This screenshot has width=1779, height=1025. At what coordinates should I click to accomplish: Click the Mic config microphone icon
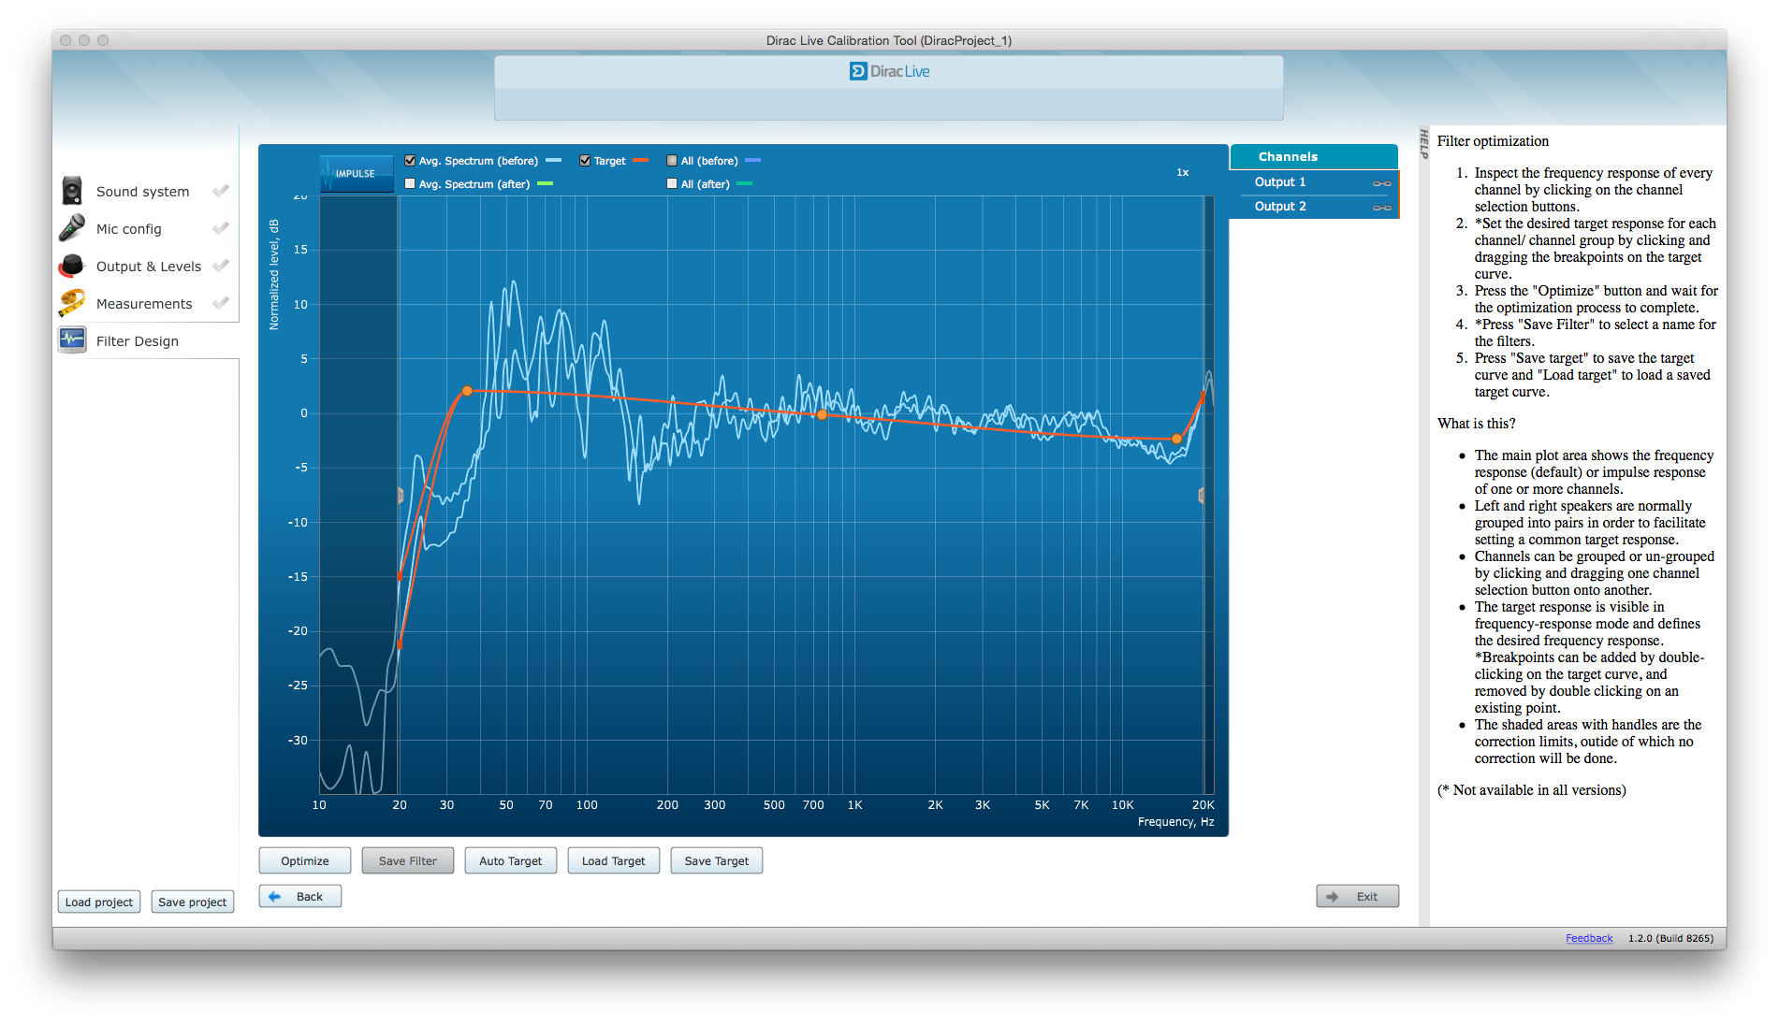coord(72,228)
